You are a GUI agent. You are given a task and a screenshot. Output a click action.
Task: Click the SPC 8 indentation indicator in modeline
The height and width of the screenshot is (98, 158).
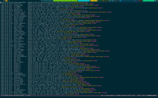coord(139,95)
